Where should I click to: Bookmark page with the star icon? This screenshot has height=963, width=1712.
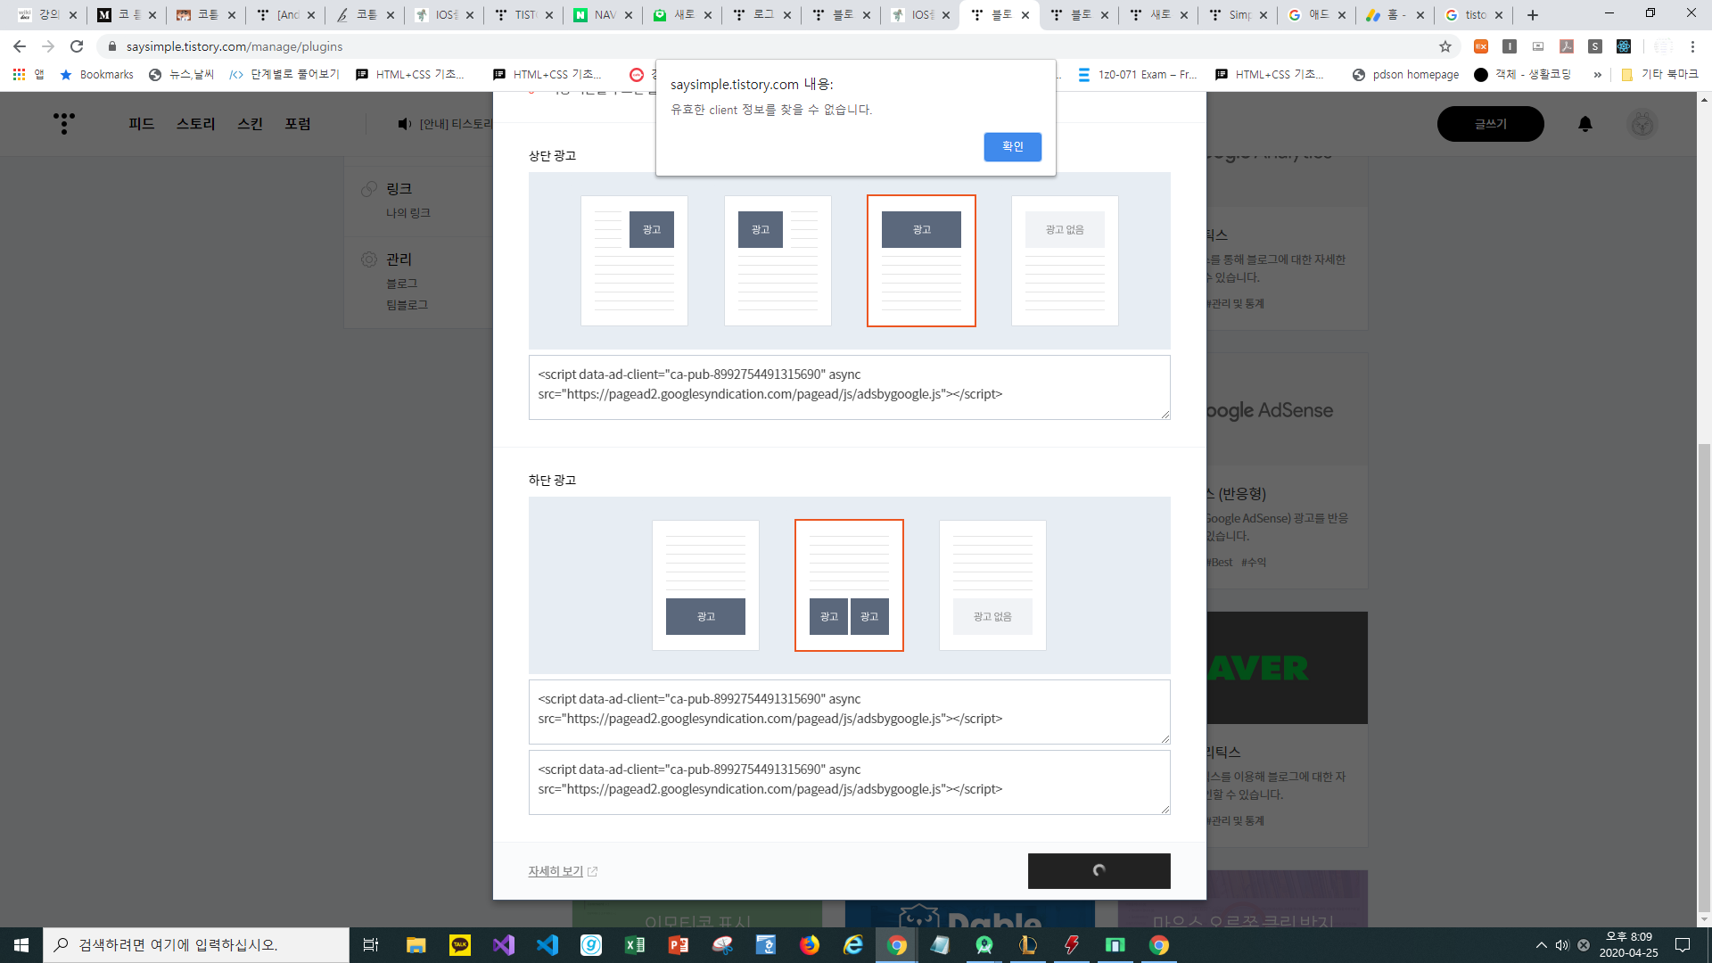[1444, 46]
